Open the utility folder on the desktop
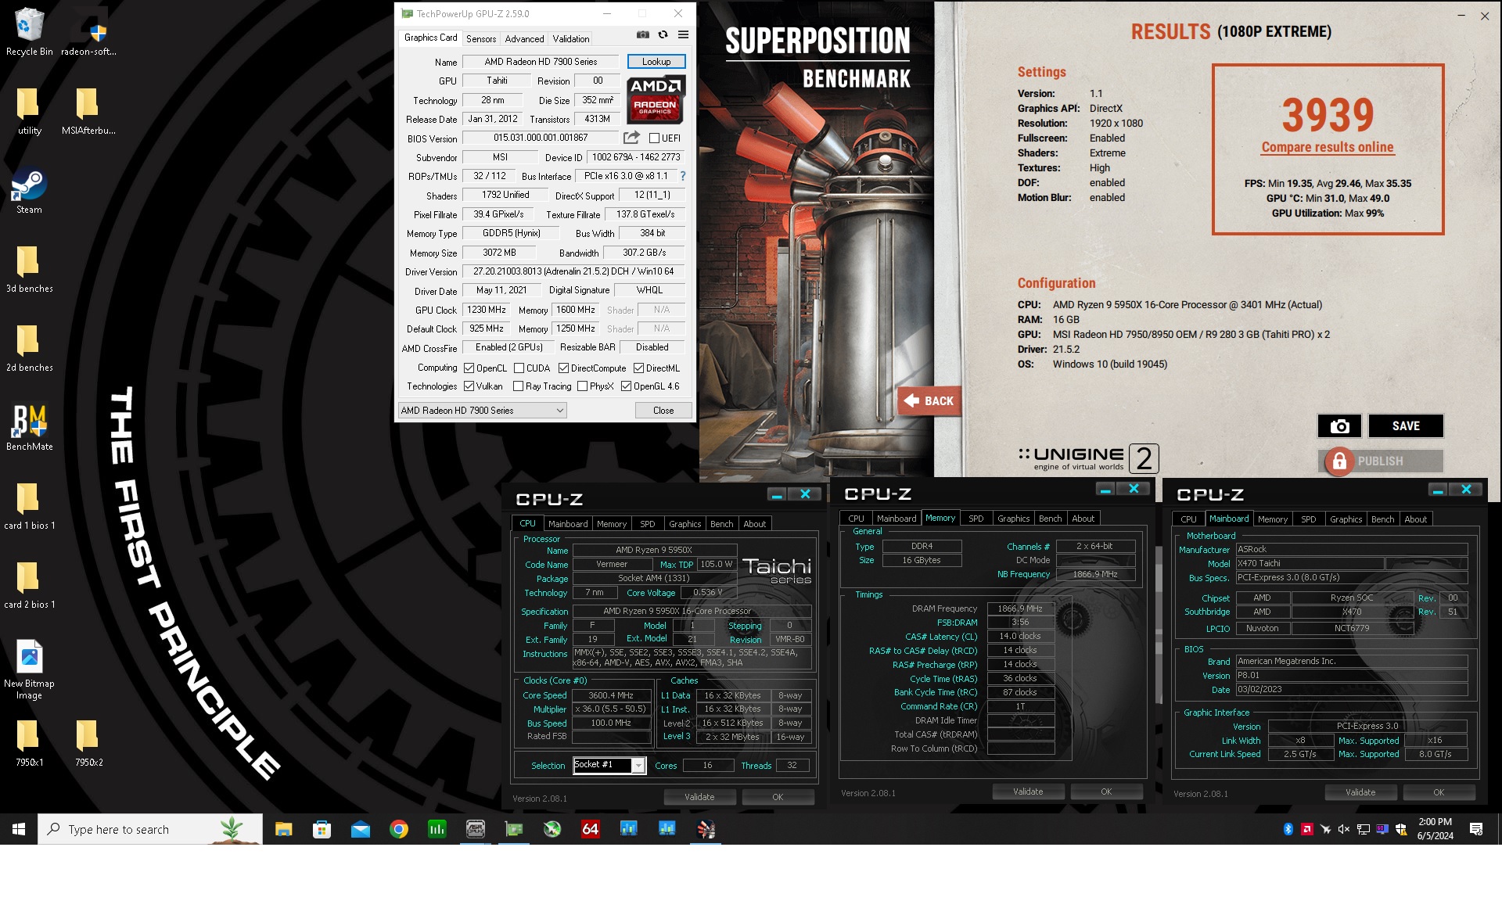The height and width of the screenshot is (901, 1502). click(x=29, y=110)
